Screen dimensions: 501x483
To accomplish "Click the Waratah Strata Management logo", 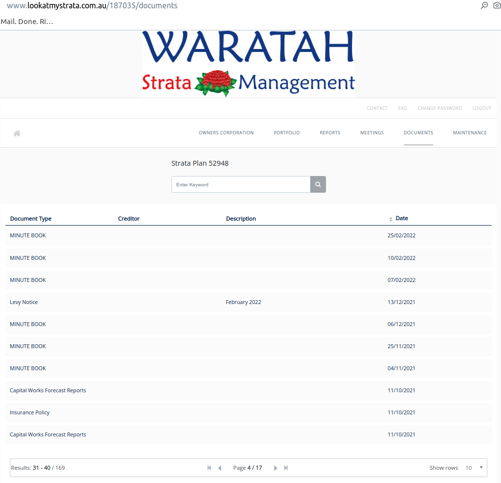I will (248, 64).
